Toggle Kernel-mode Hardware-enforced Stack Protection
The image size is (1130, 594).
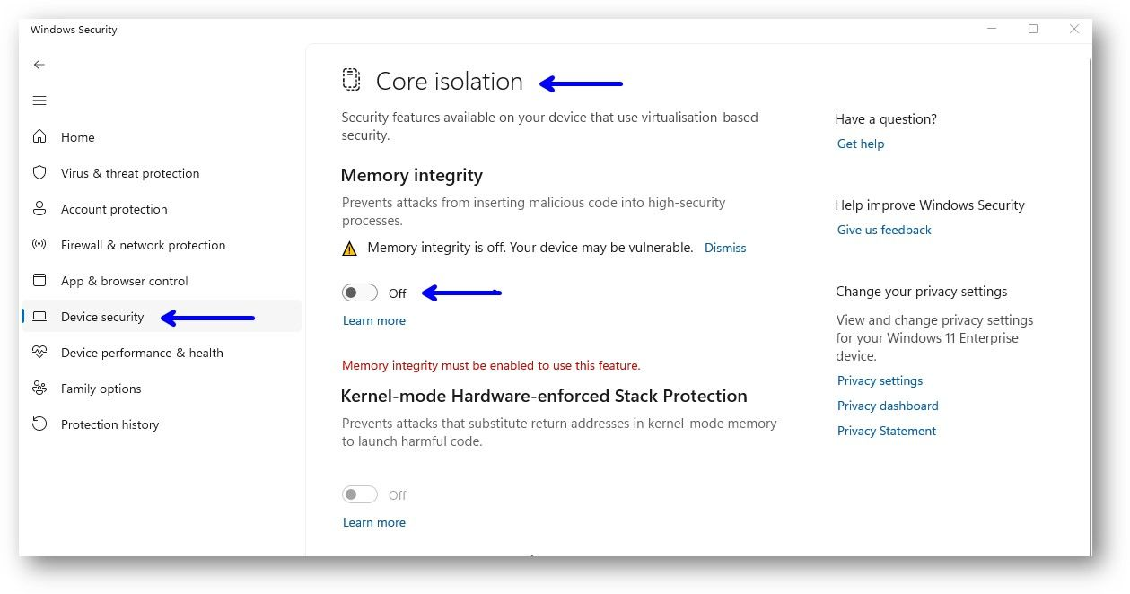pos(359,494)
